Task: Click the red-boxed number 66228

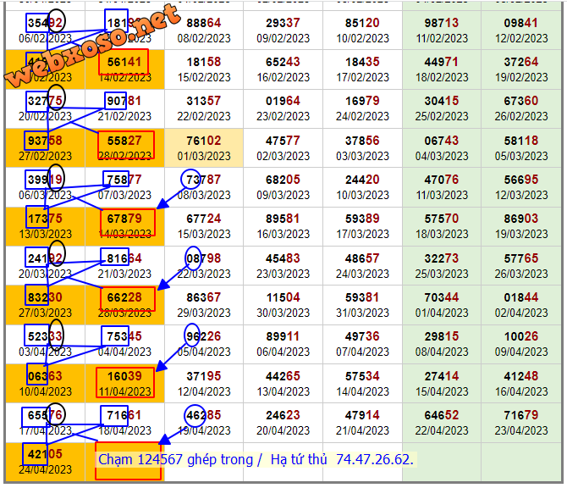Action: click(x=125, y=297)
